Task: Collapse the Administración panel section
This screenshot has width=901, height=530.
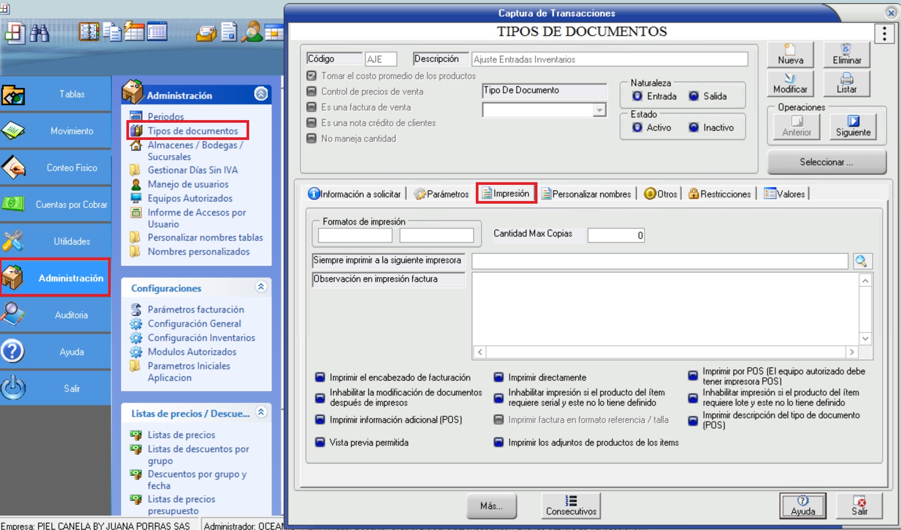Action: point(261,94)
